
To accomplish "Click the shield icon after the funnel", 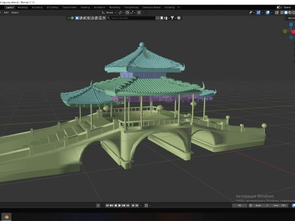I will point(179,18).
